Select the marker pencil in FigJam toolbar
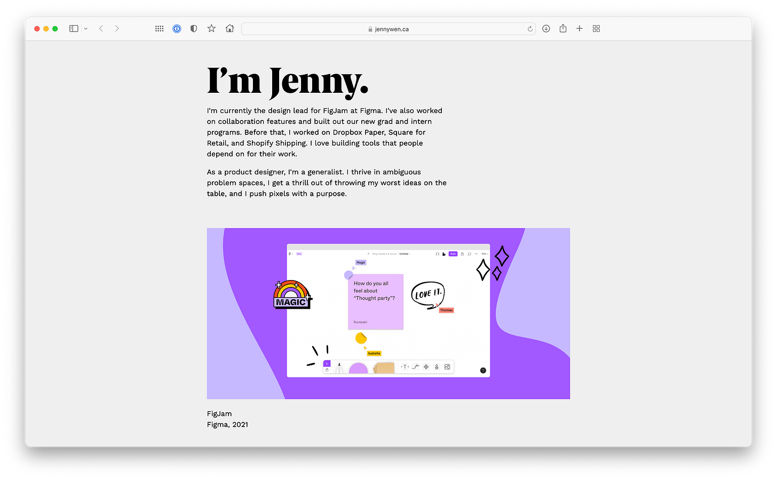The image size is (777, 480). click(339, 368)
